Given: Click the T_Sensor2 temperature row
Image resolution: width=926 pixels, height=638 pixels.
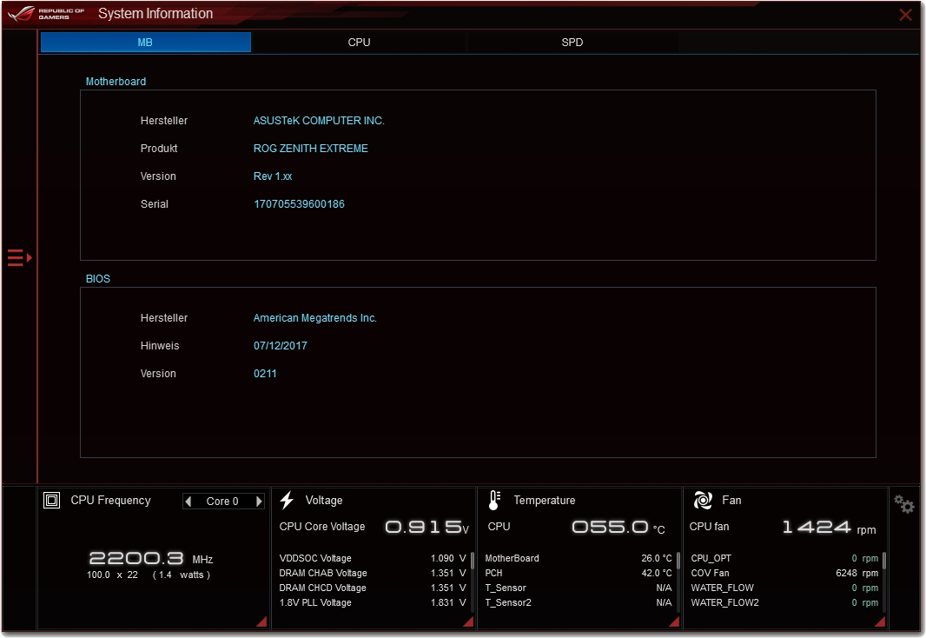Looking at the screenshot, I should (579, 602).
